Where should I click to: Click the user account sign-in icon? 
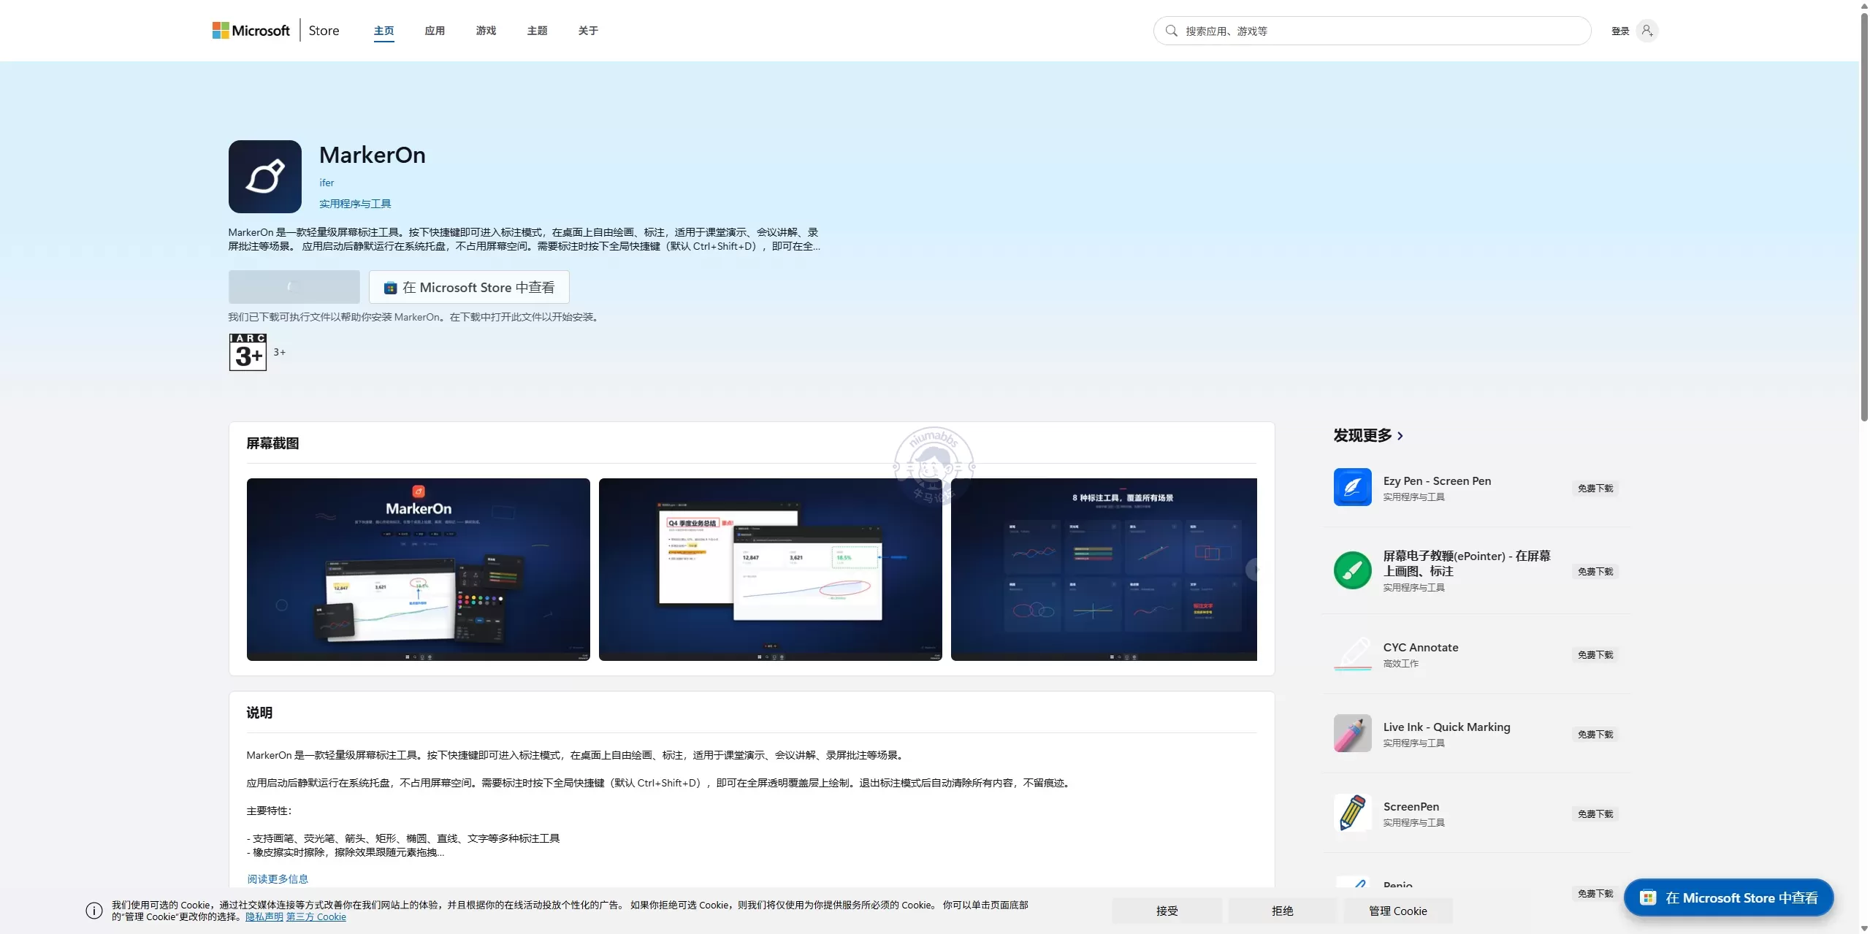click(1646, 31)
